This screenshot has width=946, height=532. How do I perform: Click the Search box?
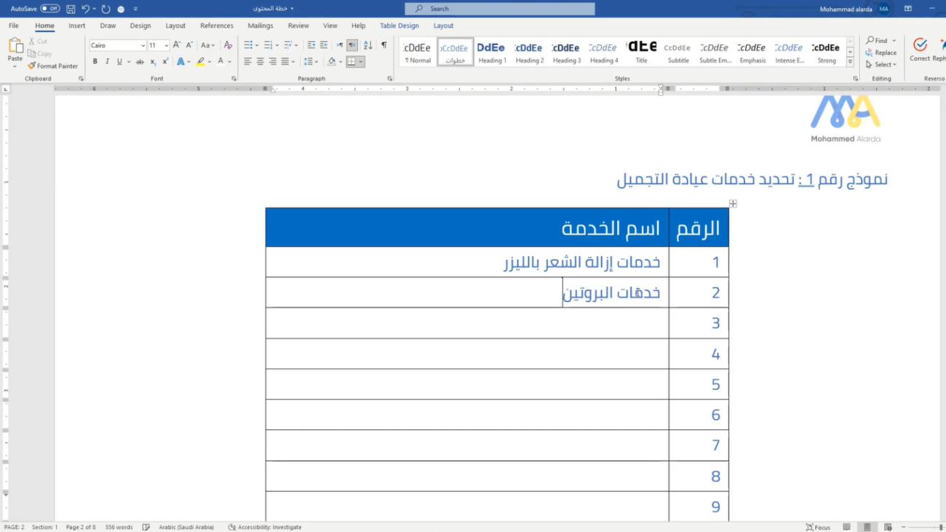500,9
